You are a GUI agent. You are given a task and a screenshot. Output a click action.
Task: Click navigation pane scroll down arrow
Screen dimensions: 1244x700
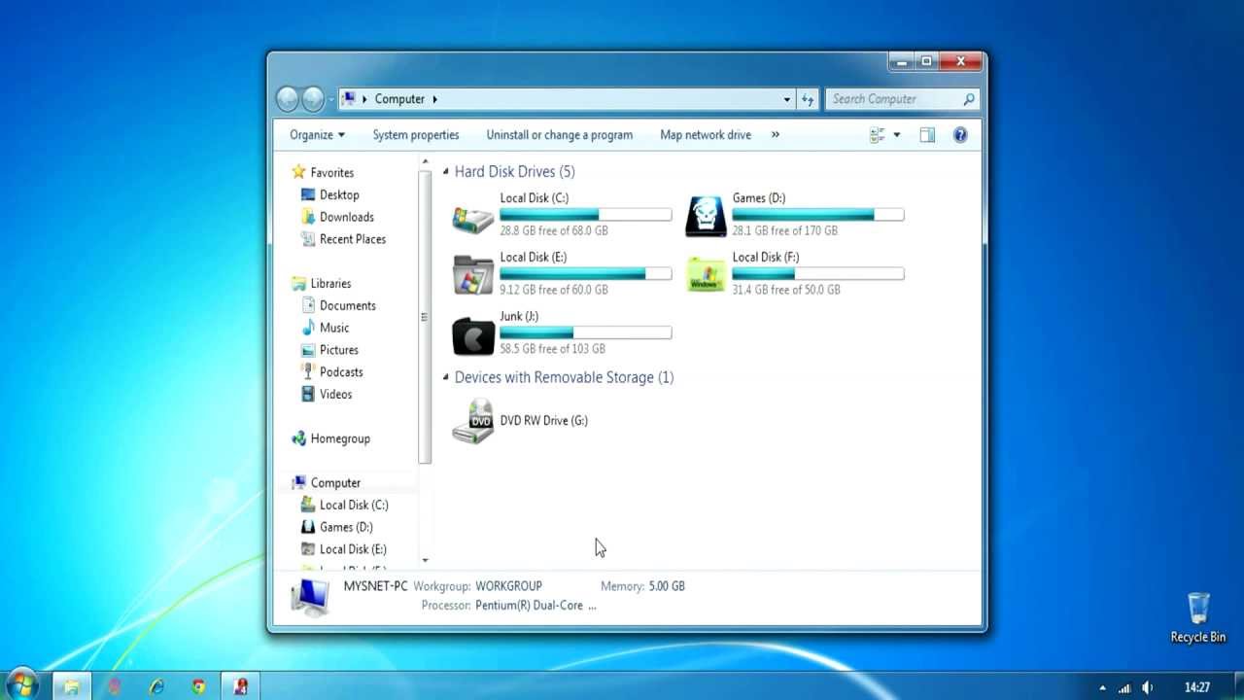(425, 561)
